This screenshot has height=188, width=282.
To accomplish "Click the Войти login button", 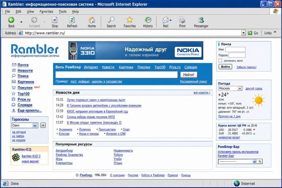I will (x=225, y=67).
